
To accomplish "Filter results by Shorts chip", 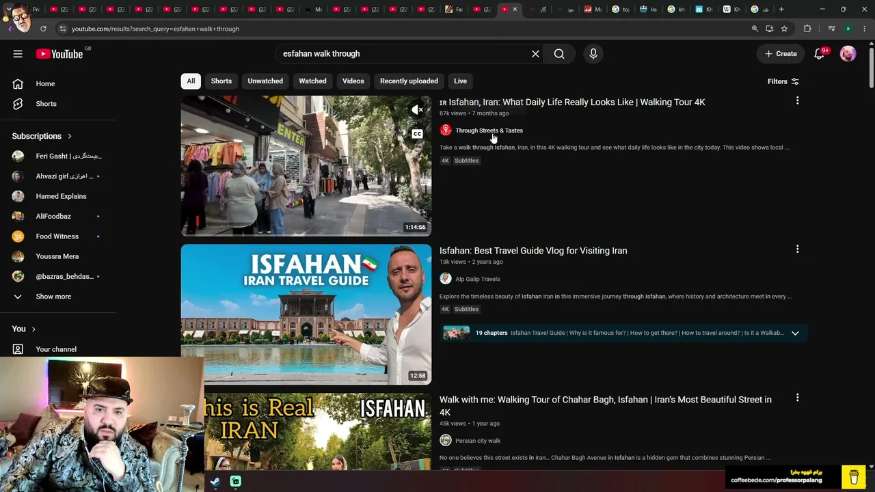I will [x=221, y=81].
